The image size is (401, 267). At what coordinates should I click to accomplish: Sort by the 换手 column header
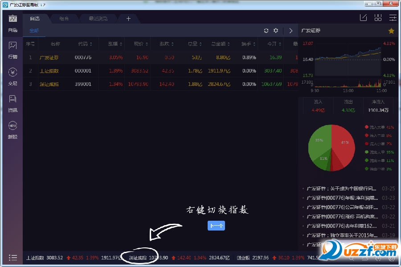pyautogui.click(x=248, y=44)
